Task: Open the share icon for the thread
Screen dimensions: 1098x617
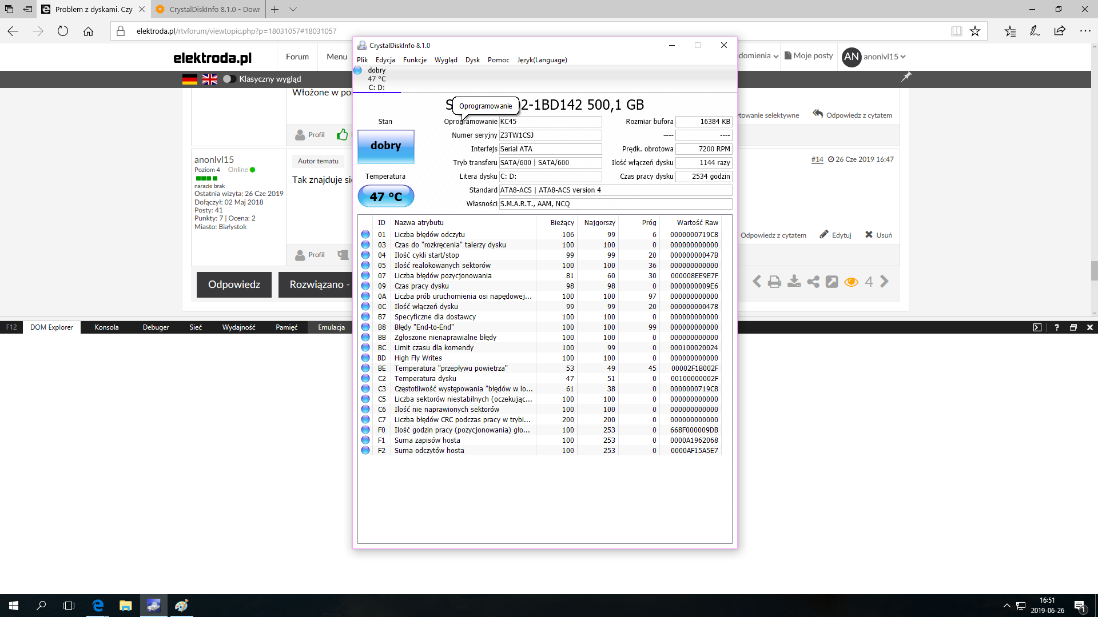Action: coord(813,281)
